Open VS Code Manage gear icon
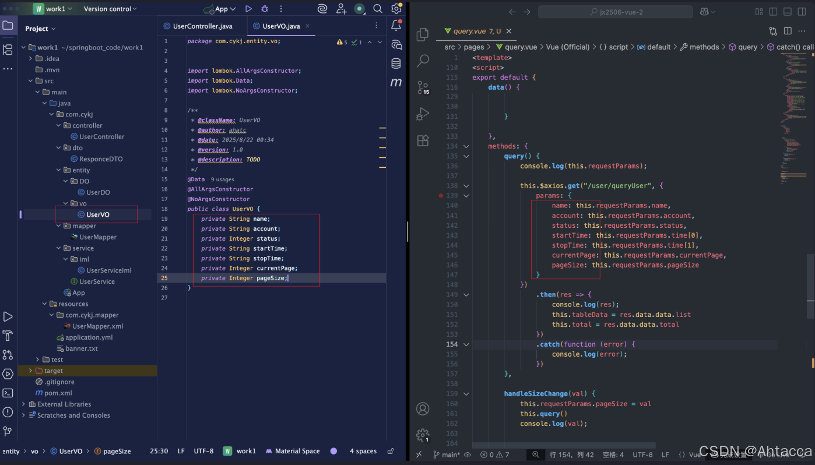 pos(423,435)
